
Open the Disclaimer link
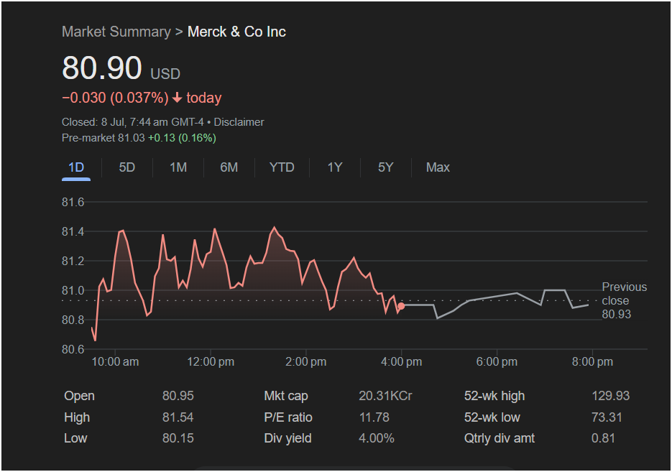(x=239, y=122)
